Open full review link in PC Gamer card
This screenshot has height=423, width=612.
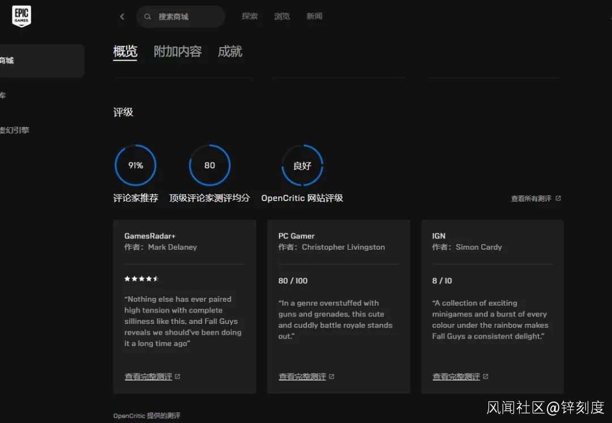click(302, 377)
